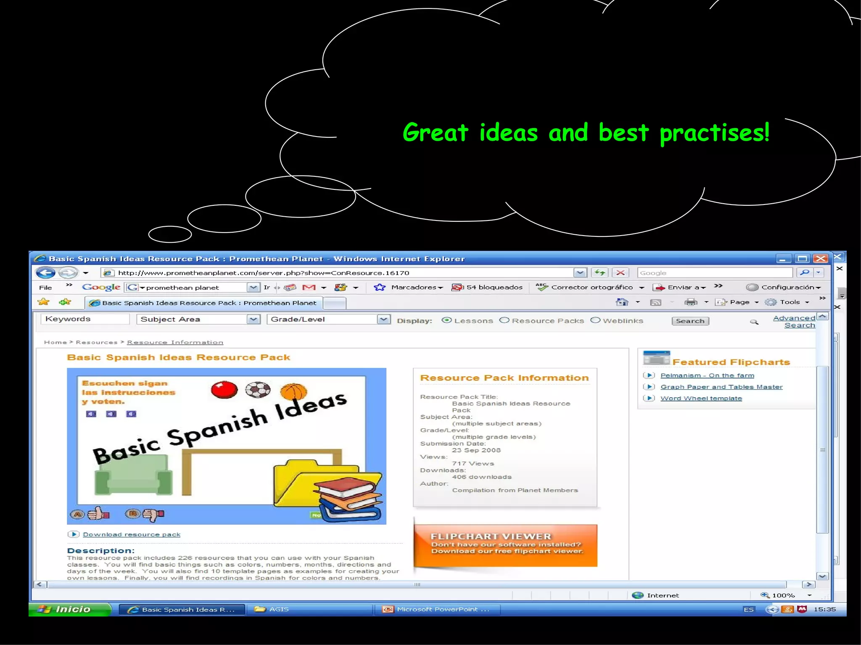Expand the Print options dropdown arrow
Image resolution: width=861 pixels, height=645 pixels.
(706, 302)
